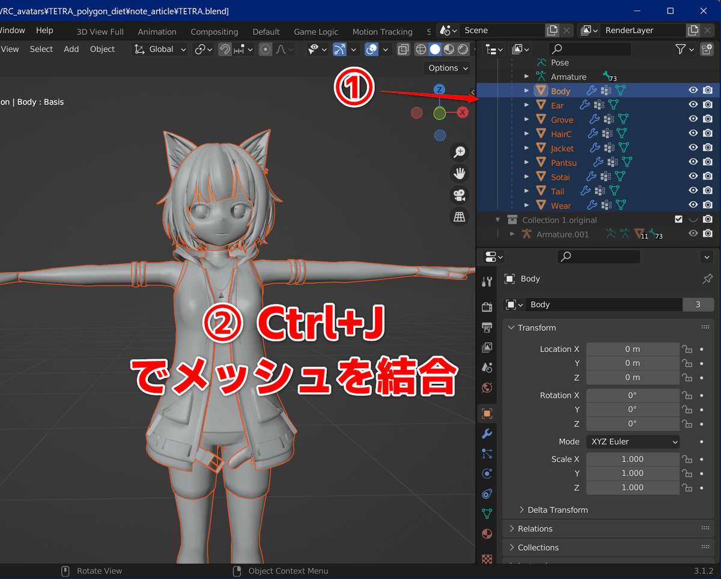
Task: Click the modifier wrench icon in Body row
Action: [591, 91]
